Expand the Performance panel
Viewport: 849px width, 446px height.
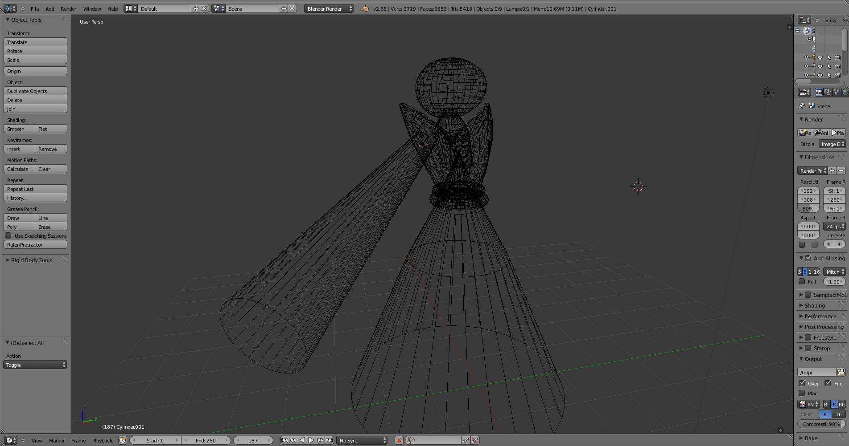click(820, 316)
